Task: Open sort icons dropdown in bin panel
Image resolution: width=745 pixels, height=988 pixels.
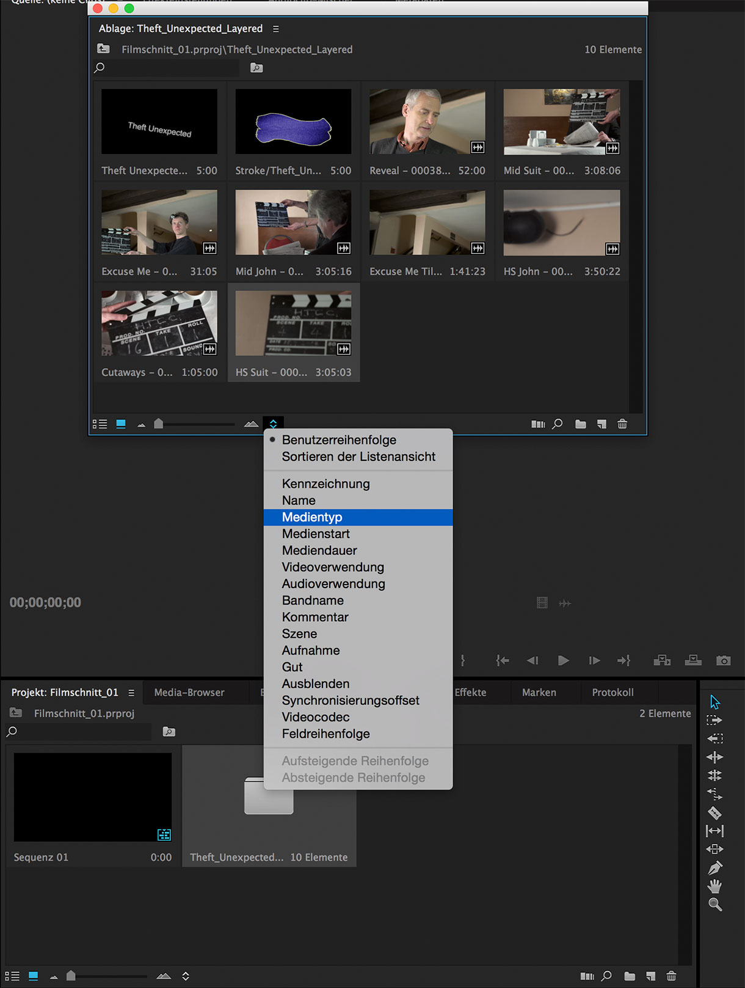Action: click(273, 424)
